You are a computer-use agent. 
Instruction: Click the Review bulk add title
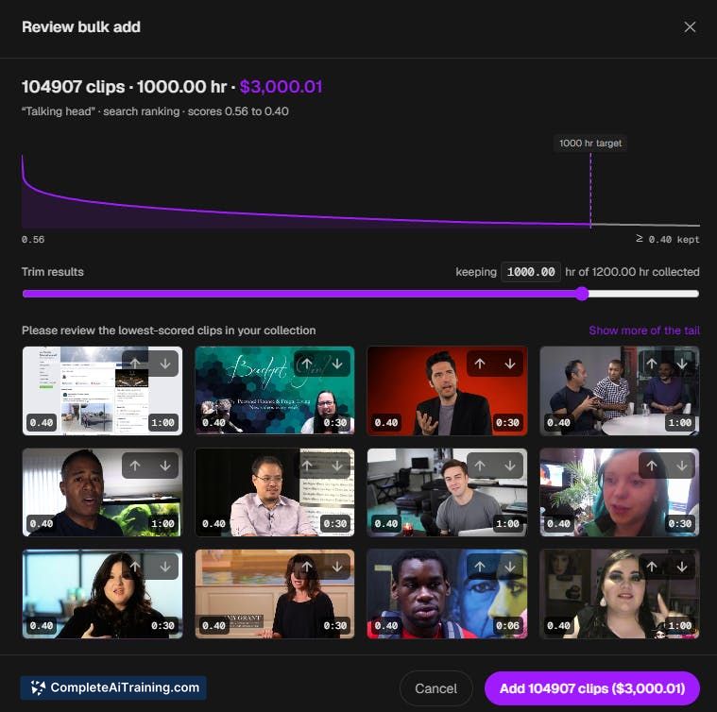pyautogui.click(x=81, y=27)
